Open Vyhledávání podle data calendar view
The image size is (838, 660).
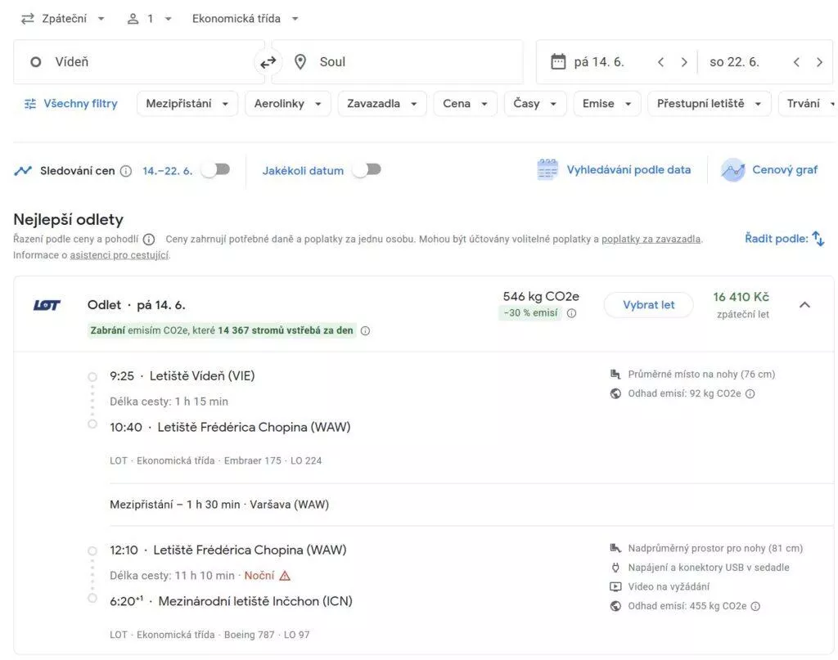(x=614, y=170)
